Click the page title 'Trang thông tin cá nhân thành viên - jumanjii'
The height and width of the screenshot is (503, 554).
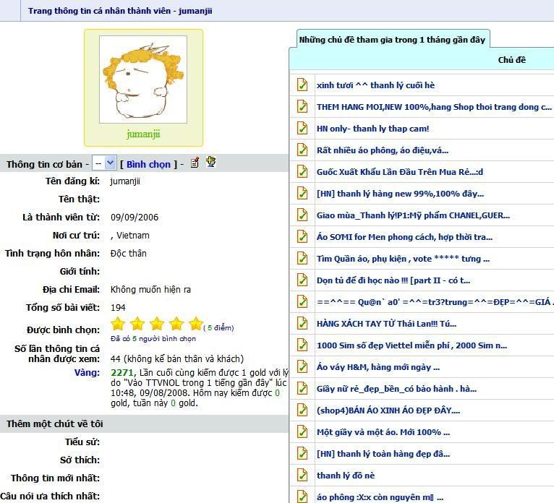pyautogui.click(x=120, y=11)
